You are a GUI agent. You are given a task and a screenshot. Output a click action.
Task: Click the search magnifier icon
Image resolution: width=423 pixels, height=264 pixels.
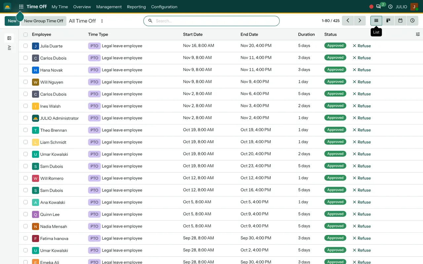[150, 21]
